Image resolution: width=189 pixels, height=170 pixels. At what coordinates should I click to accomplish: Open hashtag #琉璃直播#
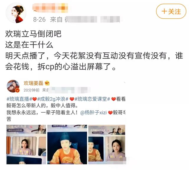[x=19, y=99]
